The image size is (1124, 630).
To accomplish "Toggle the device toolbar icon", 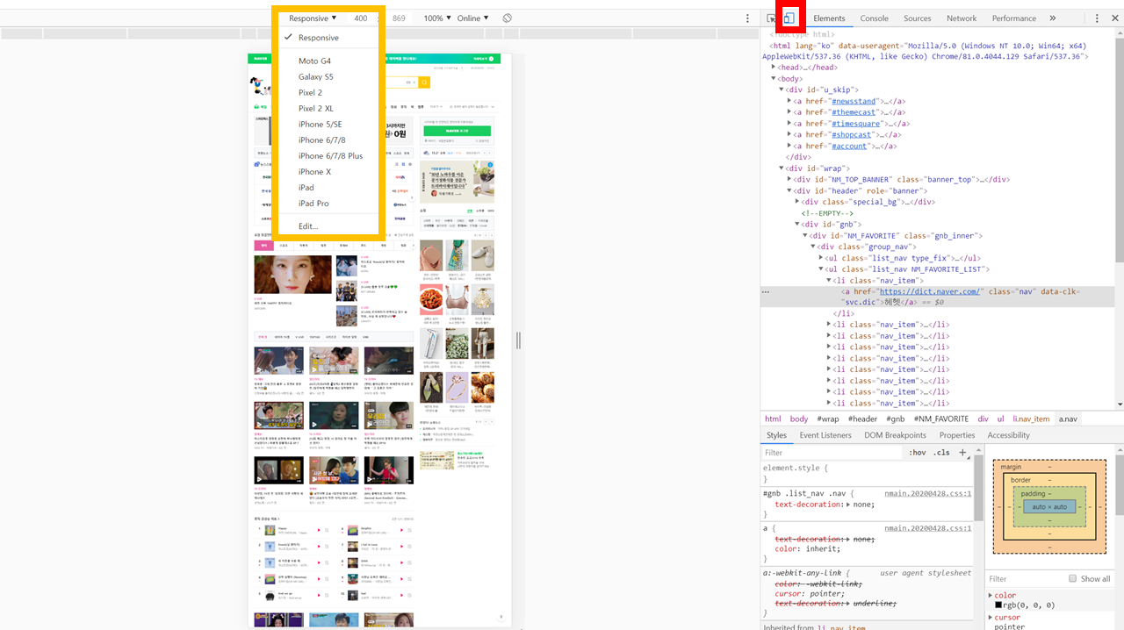I will [789, 18].
